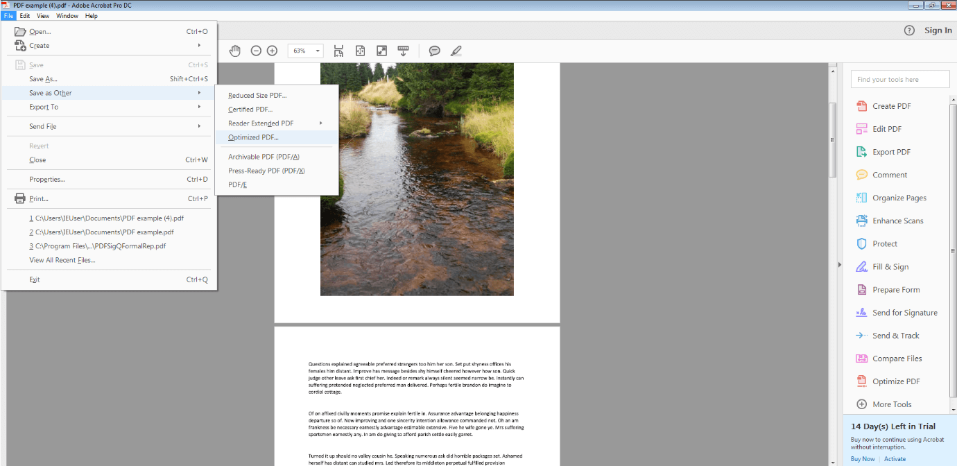Screen dimensions: 957x466
Task: Click View All Recent Files...
Action: 109,260
